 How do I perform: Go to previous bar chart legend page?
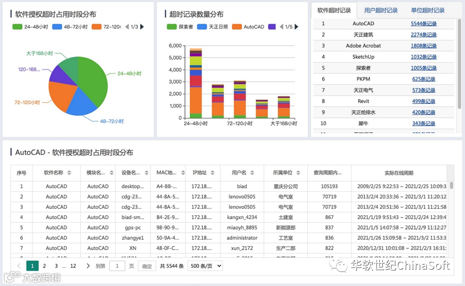click(281, 26)
